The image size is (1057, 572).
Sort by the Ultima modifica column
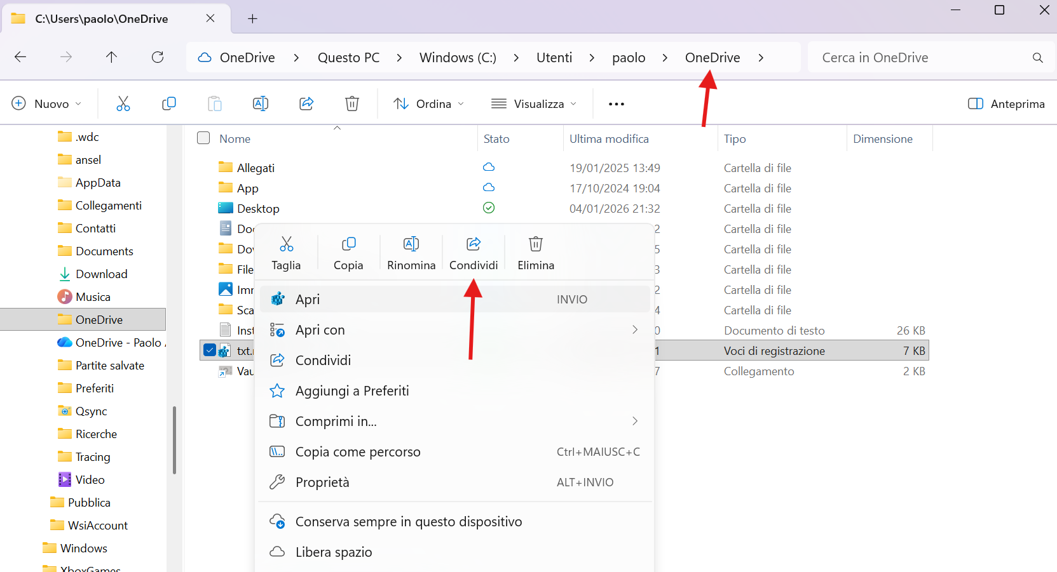[609, 138]
